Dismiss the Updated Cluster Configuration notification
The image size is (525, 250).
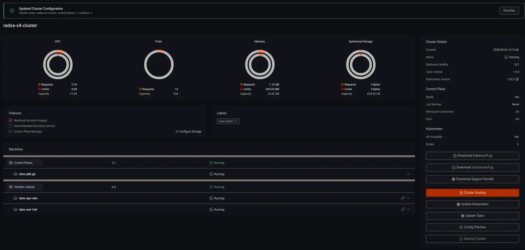pyautogui.click(x=509, y=11)
